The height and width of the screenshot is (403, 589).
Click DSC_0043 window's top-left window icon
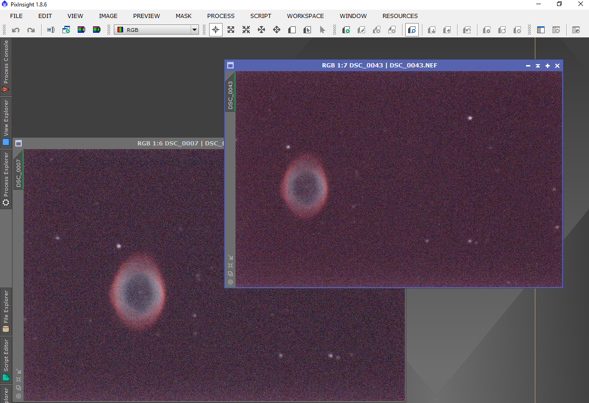tap(230, 66)
